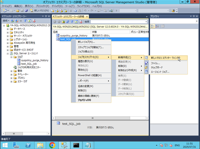The height and width of the screenshot is (149, 200).
Task: Expand the セキュリティ tree node
Action: point(8,32)
